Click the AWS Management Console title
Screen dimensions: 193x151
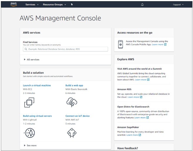pyautogui.click(x=60, y=18)
